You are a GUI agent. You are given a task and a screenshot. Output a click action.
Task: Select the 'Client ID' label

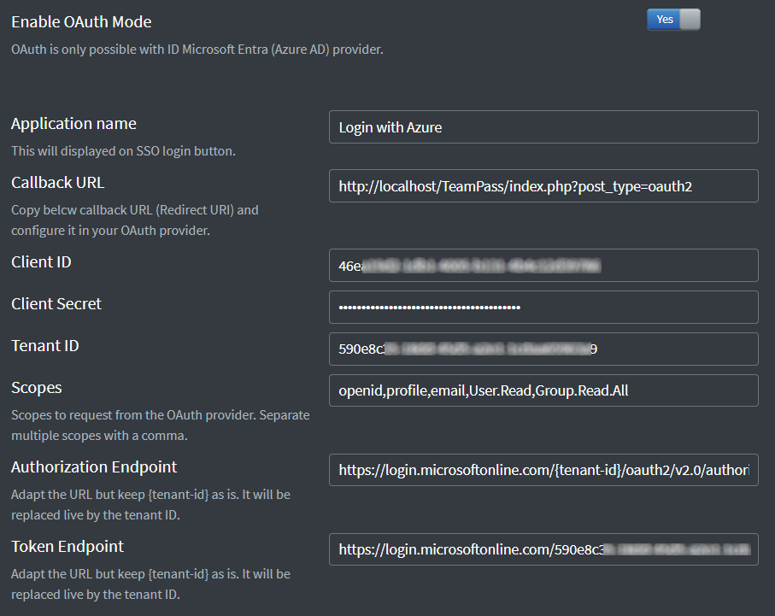click(41, 262)
